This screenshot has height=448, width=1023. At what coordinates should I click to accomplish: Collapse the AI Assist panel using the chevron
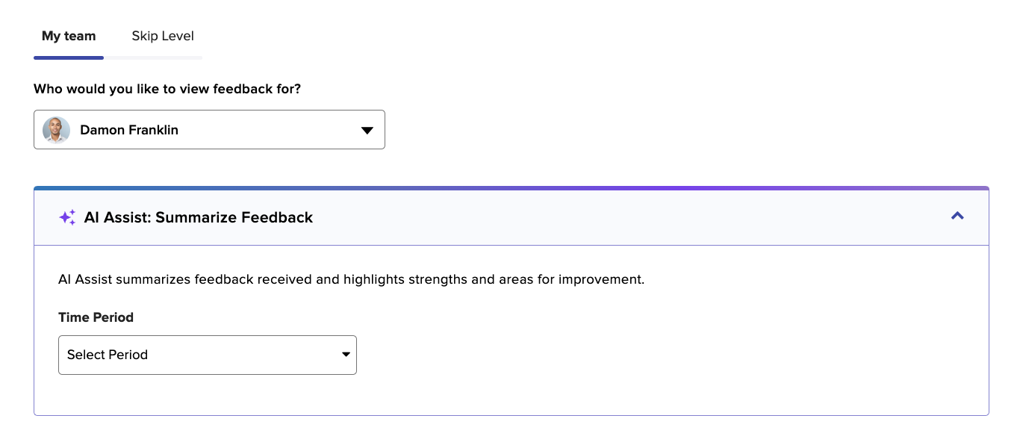[x=957, y=216]
